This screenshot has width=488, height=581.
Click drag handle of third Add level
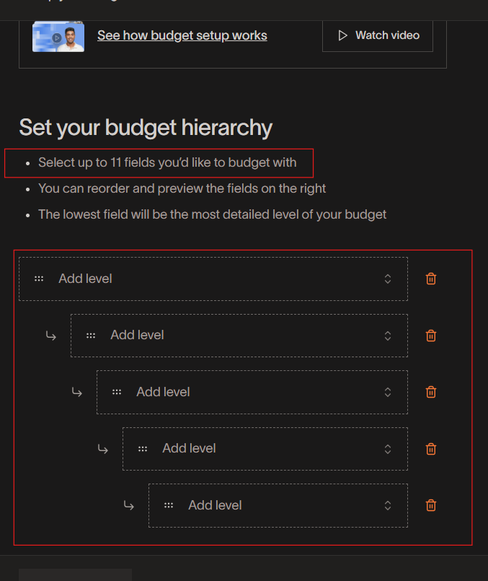pyautogui.click(x=117, y=392)
